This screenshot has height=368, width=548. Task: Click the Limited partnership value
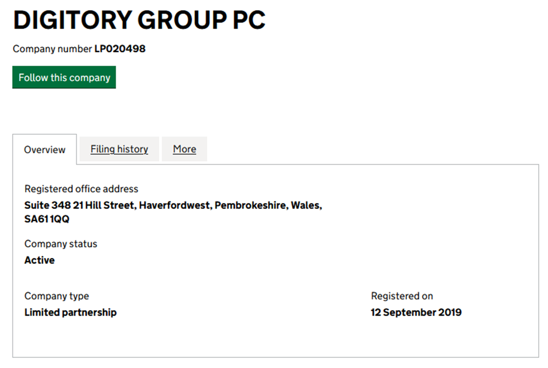pos(70,313)
